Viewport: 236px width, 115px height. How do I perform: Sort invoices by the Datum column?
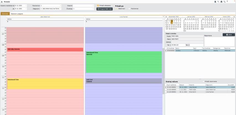[x=184, y=85]
